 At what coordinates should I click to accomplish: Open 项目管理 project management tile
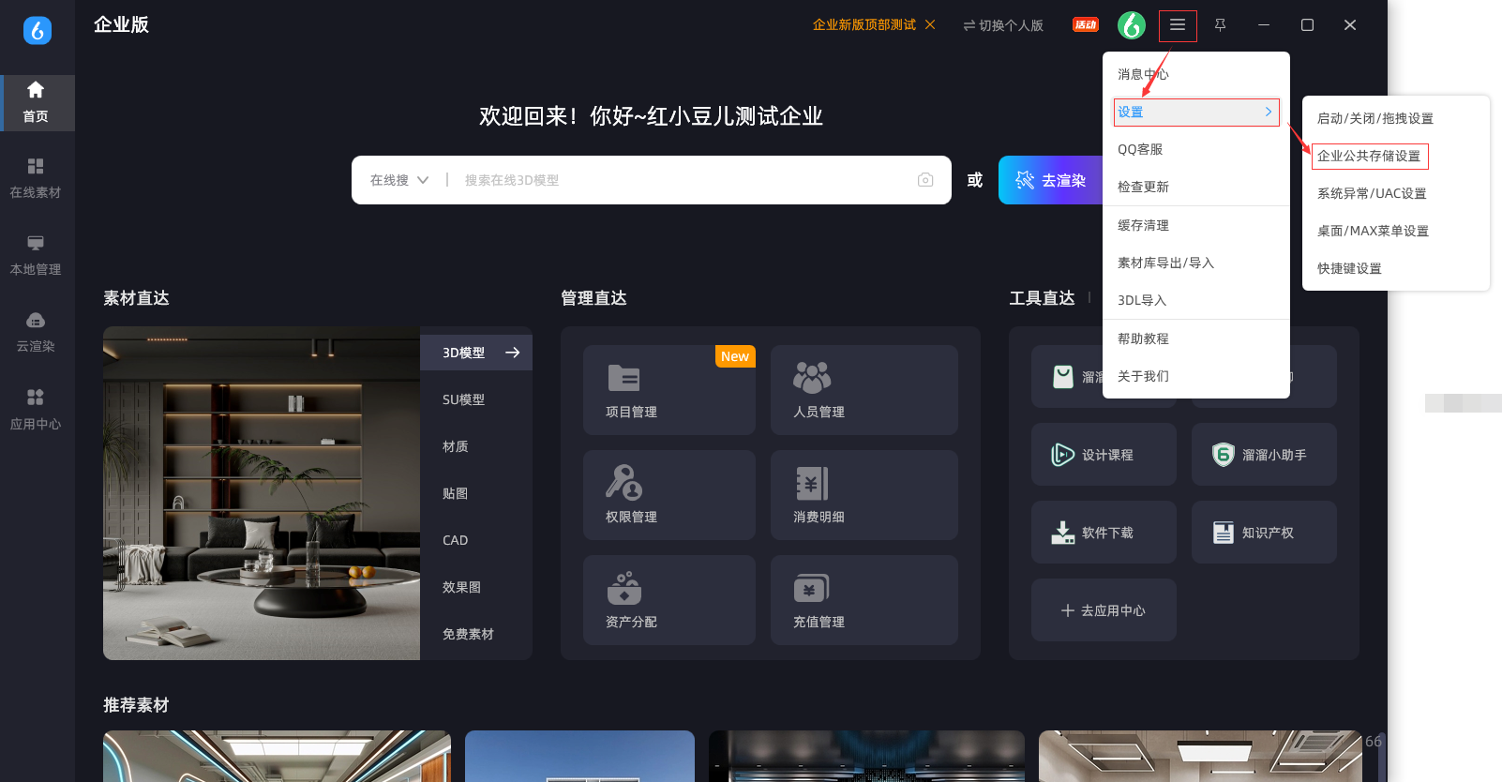[x=669, y=390]
